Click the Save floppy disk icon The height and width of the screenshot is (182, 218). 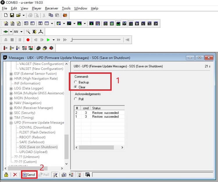click(12, 15)
